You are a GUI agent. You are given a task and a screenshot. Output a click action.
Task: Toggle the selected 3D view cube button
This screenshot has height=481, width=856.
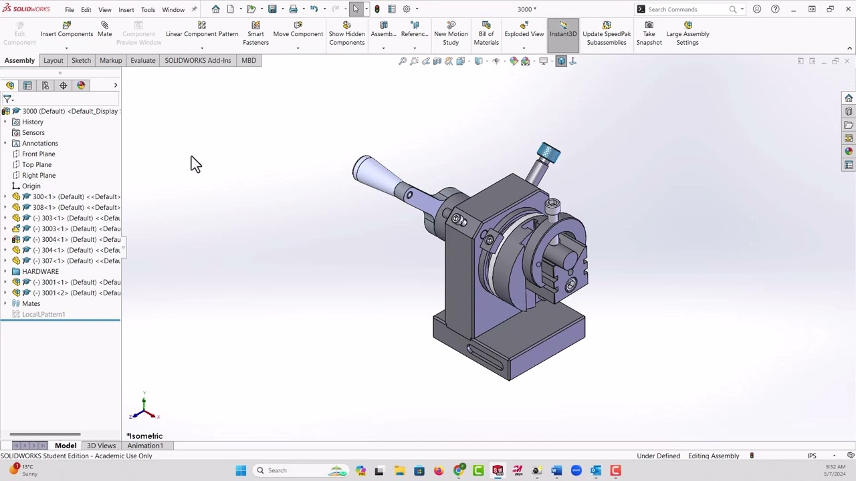561,61
